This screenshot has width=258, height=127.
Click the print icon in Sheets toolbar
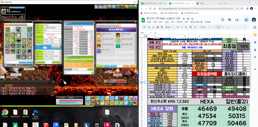(x=157, y=27)
